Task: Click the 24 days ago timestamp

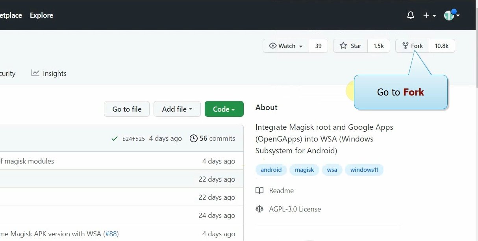Action: (217, 215)
